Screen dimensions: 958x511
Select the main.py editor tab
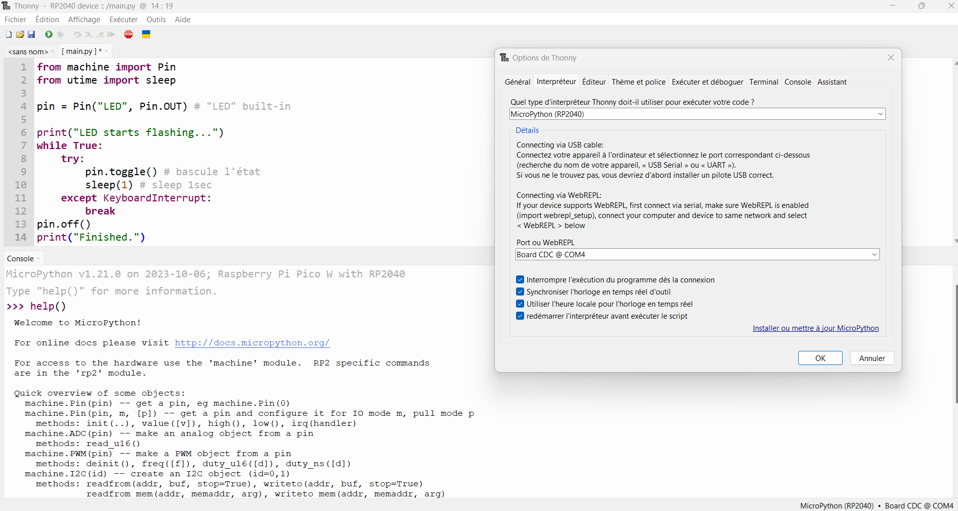[x=81, y=51]
